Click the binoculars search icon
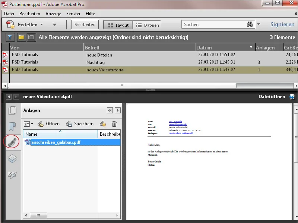 pyautogui.click(x=250, y=24)
